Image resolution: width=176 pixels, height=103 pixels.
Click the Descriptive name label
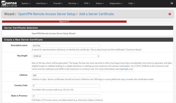[x=19, y=45]
